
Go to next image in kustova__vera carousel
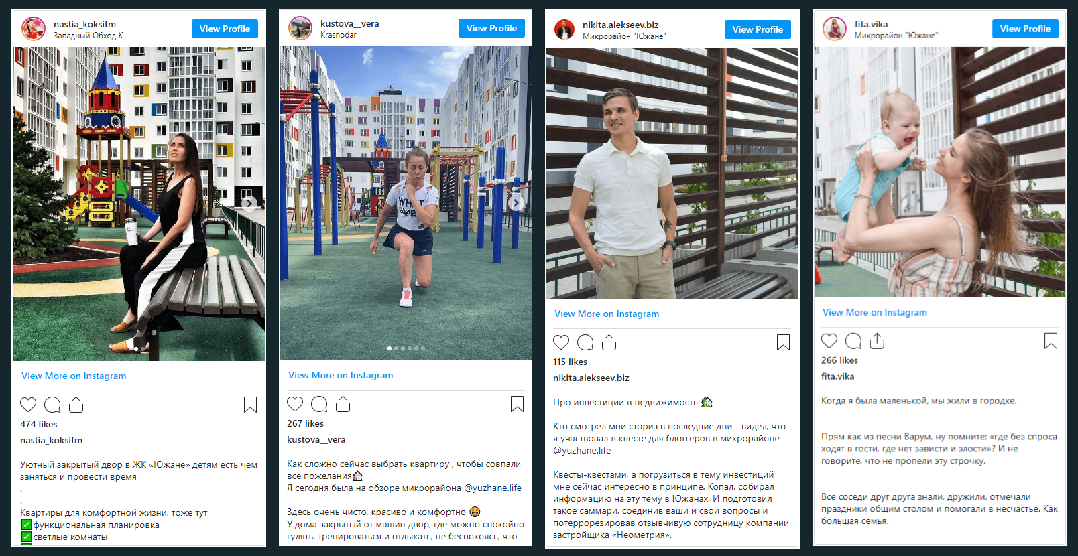(x=516, y=202)
